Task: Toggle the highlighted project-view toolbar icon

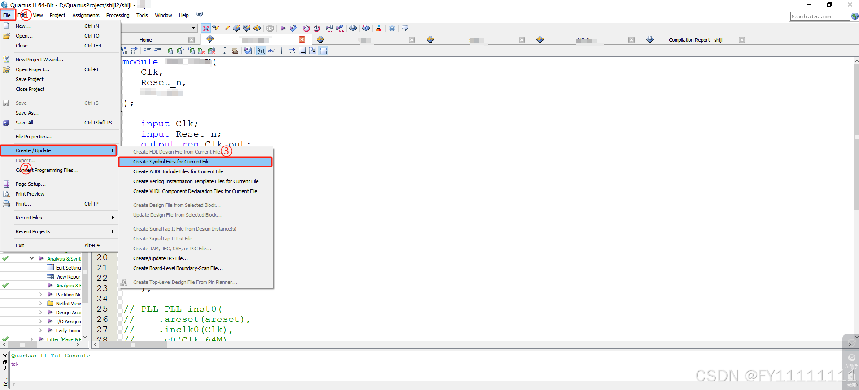Action: pos(205,28)
